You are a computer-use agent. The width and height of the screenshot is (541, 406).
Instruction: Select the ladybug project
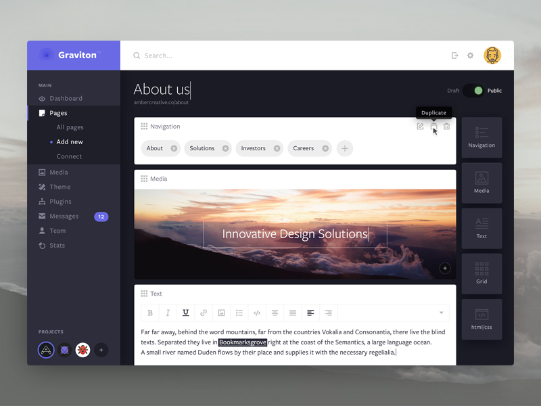[x=83, y=350]
